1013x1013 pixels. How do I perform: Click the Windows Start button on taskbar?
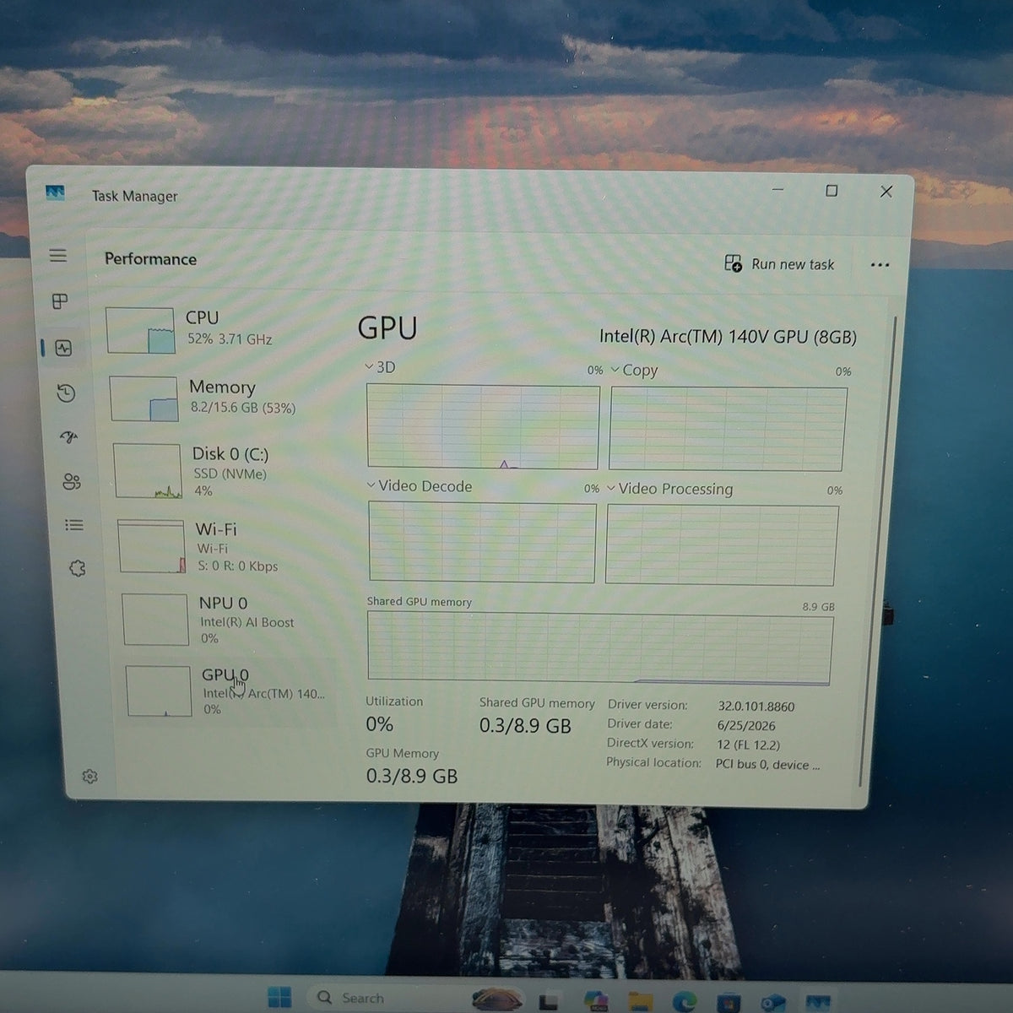279,998
